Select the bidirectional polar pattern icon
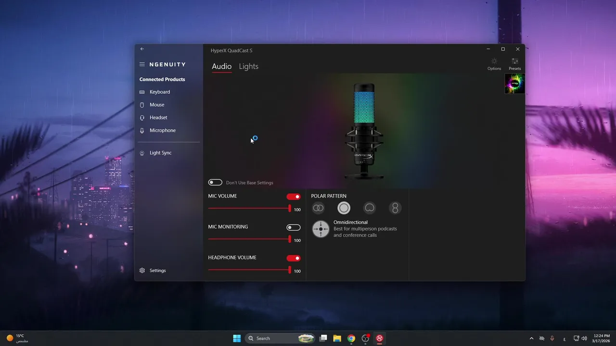This screenshot has width=616, height=346. pyautogui.click(x=395, y=208)
